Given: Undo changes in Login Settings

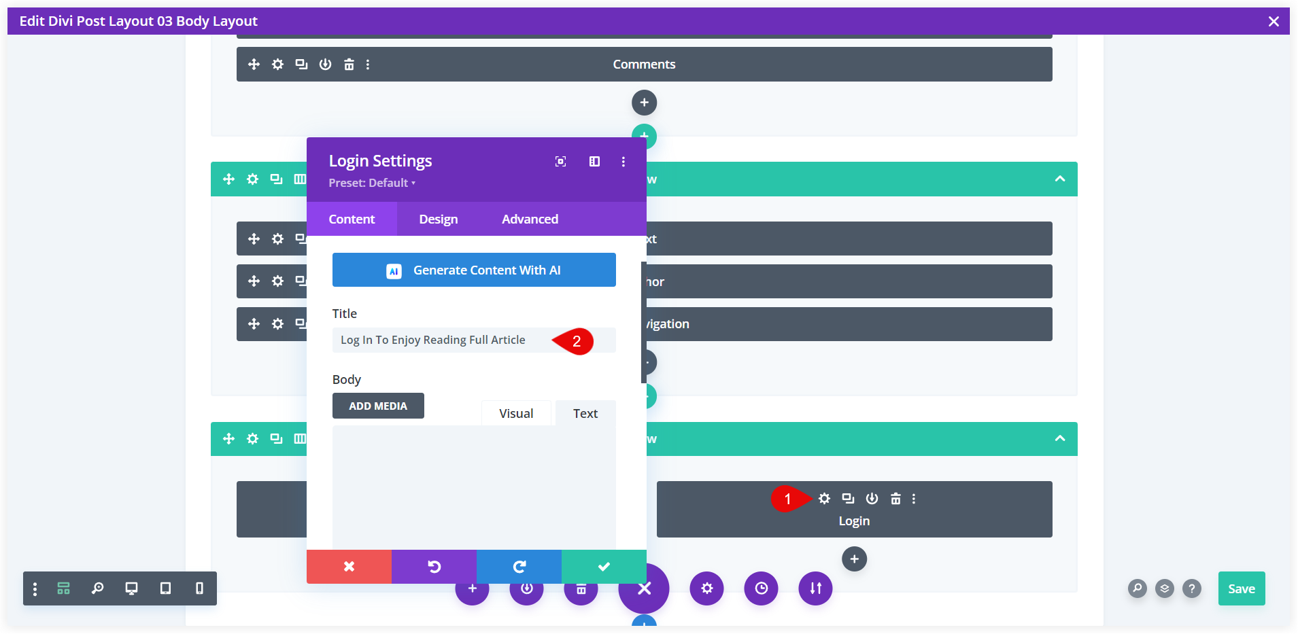Looking at the screenshot, I should click(x=434, y=567).
